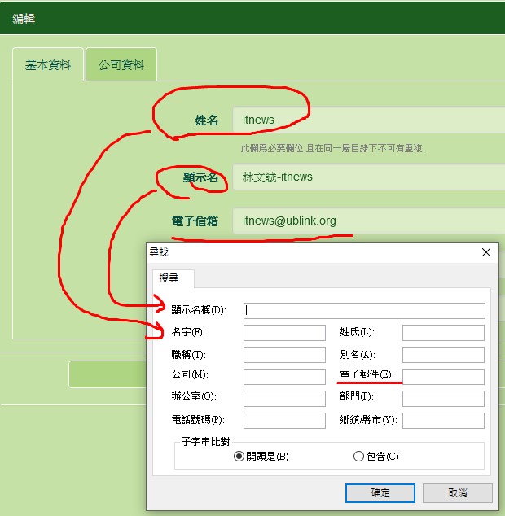Click the 職稱(T) input box
Screen dimensions: 505x516
tap(284, 355)
